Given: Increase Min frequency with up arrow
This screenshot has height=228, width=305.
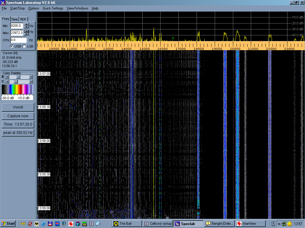Looking at the screenshot, I should pyautogui.click(x=27, y=24).
